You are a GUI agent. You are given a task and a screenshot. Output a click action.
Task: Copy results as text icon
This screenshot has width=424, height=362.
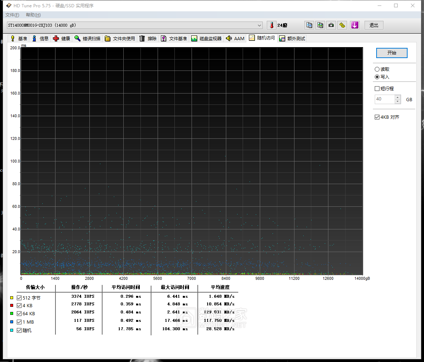309,25
